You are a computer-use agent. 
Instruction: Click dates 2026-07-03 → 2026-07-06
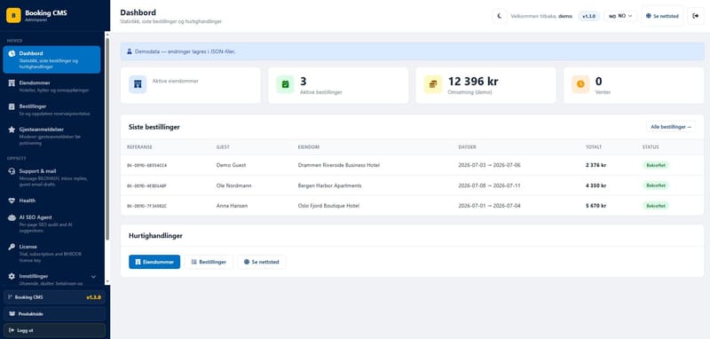point(490,165)
